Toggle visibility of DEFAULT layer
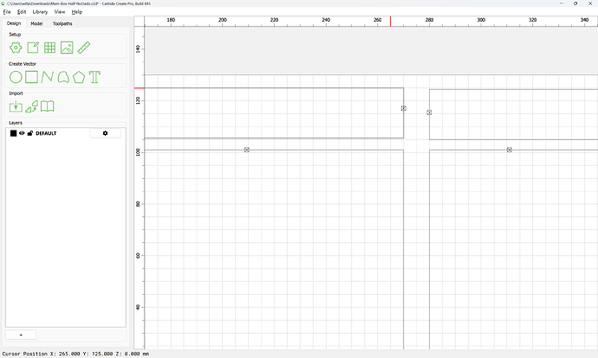 22,133
